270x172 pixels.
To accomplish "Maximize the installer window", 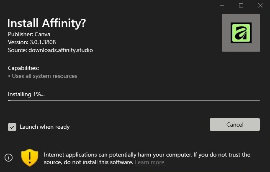I will [241, 5].
